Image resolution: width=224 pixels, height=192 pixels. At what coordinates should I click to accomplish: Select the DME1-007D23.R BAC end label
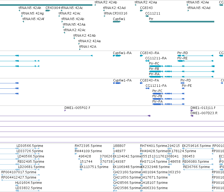pyautogui.click(x=204, y=113)
